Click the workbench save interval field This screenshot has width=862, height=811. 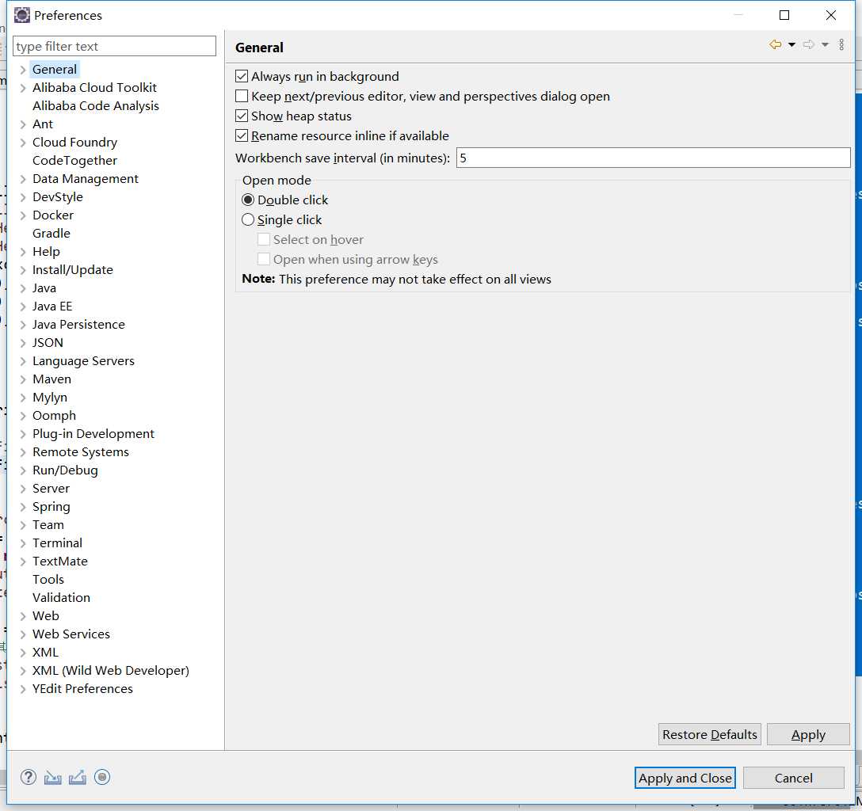(653, 157)
